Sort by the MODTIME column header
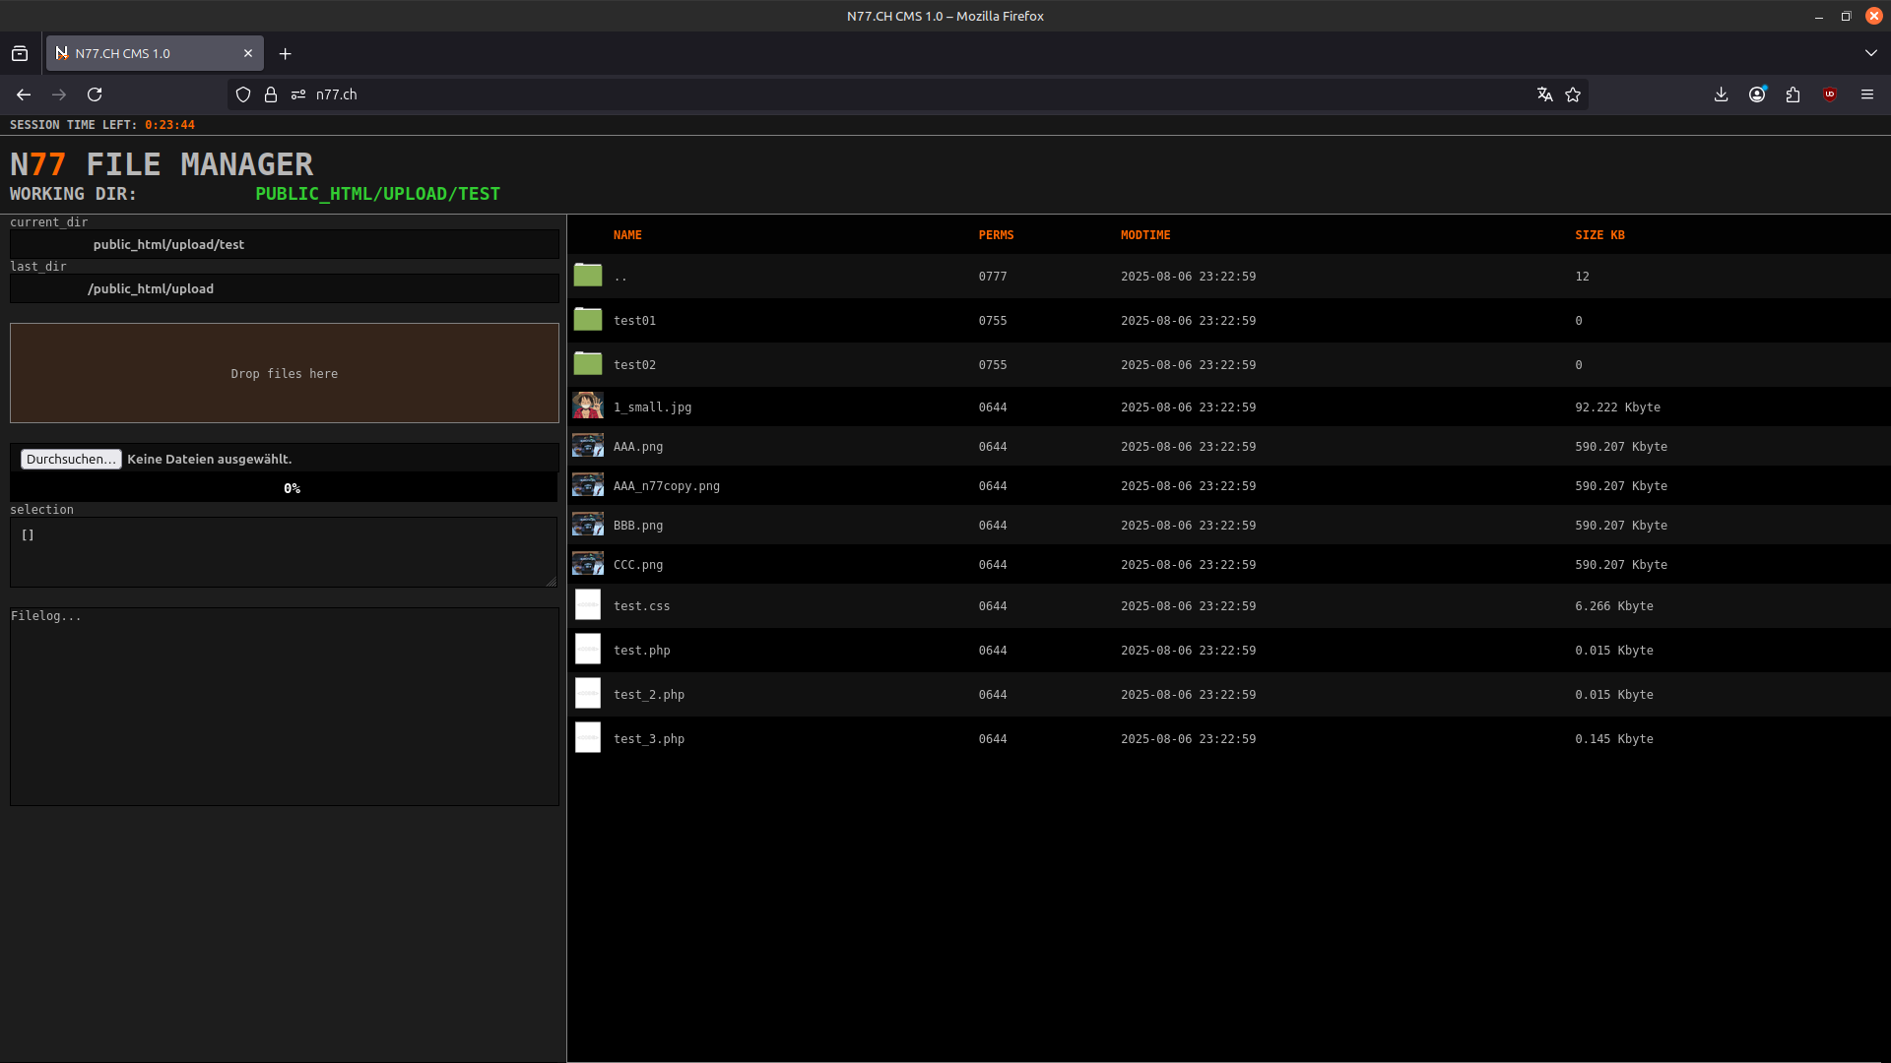 pyautogui.click(x=1144, y=235)
